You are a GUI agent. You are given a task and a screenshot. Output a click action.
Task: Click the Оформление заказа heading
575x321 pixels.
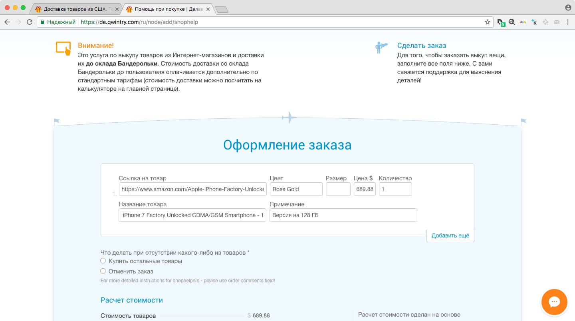(287, 145)
